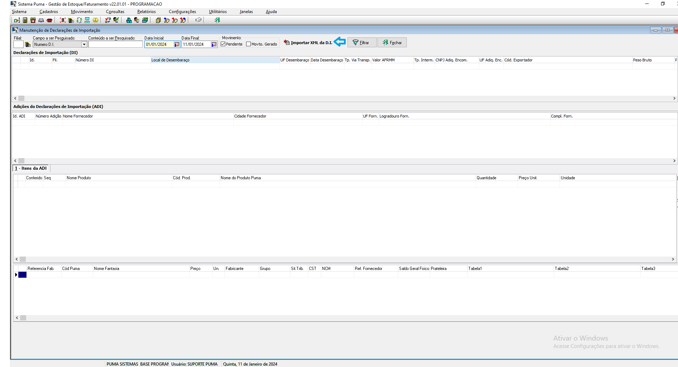
Task: Click the red check with shapes icon
Action: pyautogui.click(x=108, y=20)
